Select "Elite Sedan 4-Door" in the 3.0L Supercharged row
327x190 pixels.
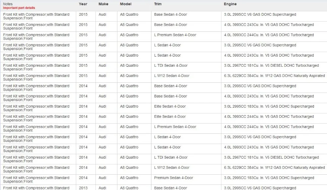(170, 106)
